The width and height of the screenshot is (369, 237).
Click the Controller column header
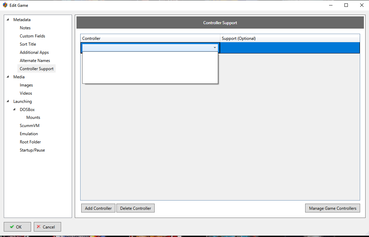pyautogui.click(x=150, y=38)
